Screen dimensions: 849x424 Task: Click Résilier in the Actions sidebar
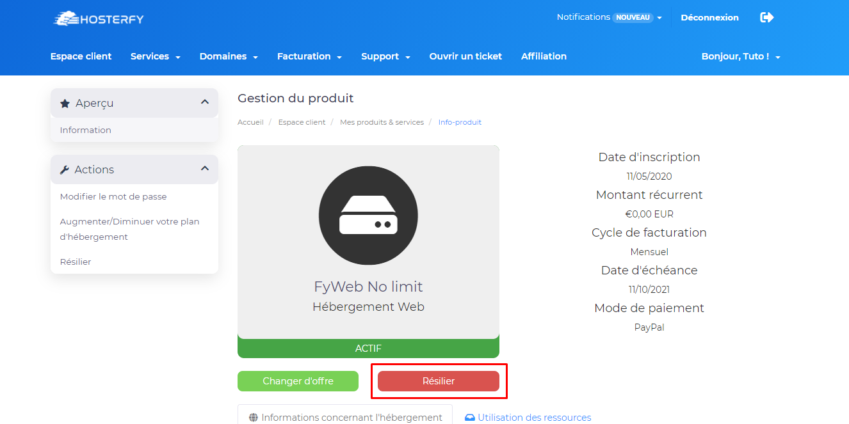(x=76, y=262)
